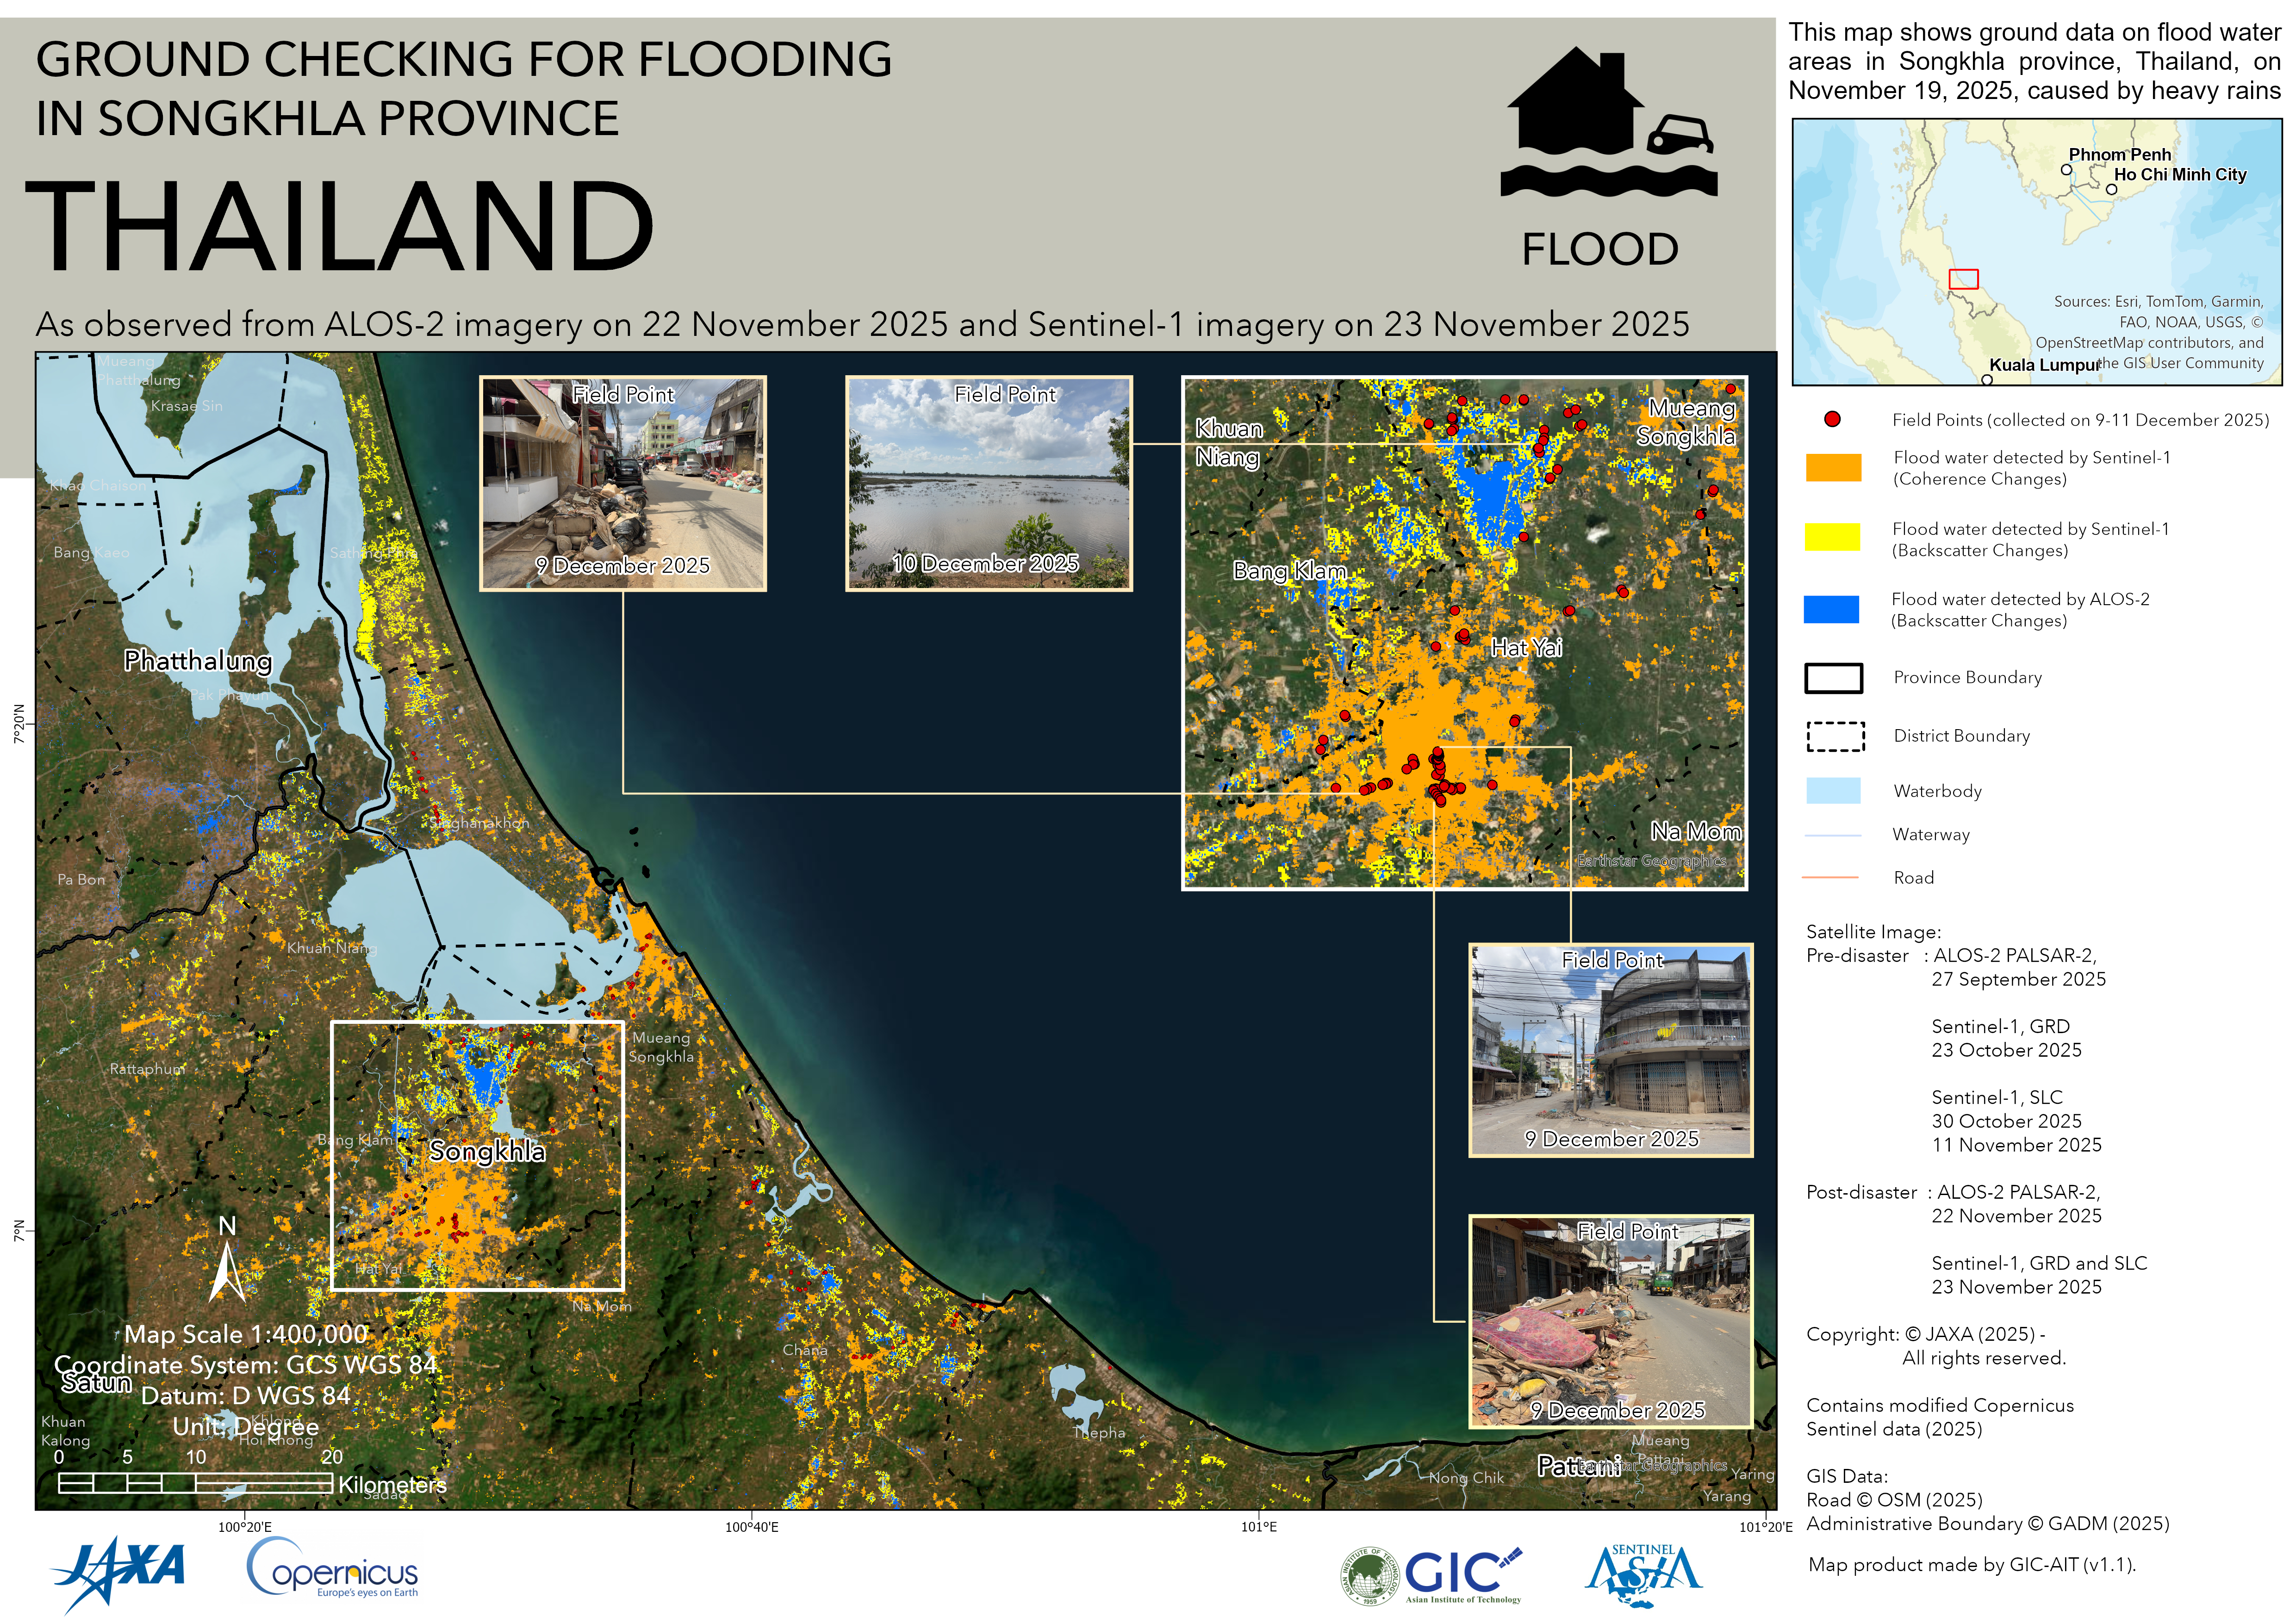Viewport: 2296px width, 1623px height.
Task: Open the debris-lined street photo in top row
Action: (622, 483)
